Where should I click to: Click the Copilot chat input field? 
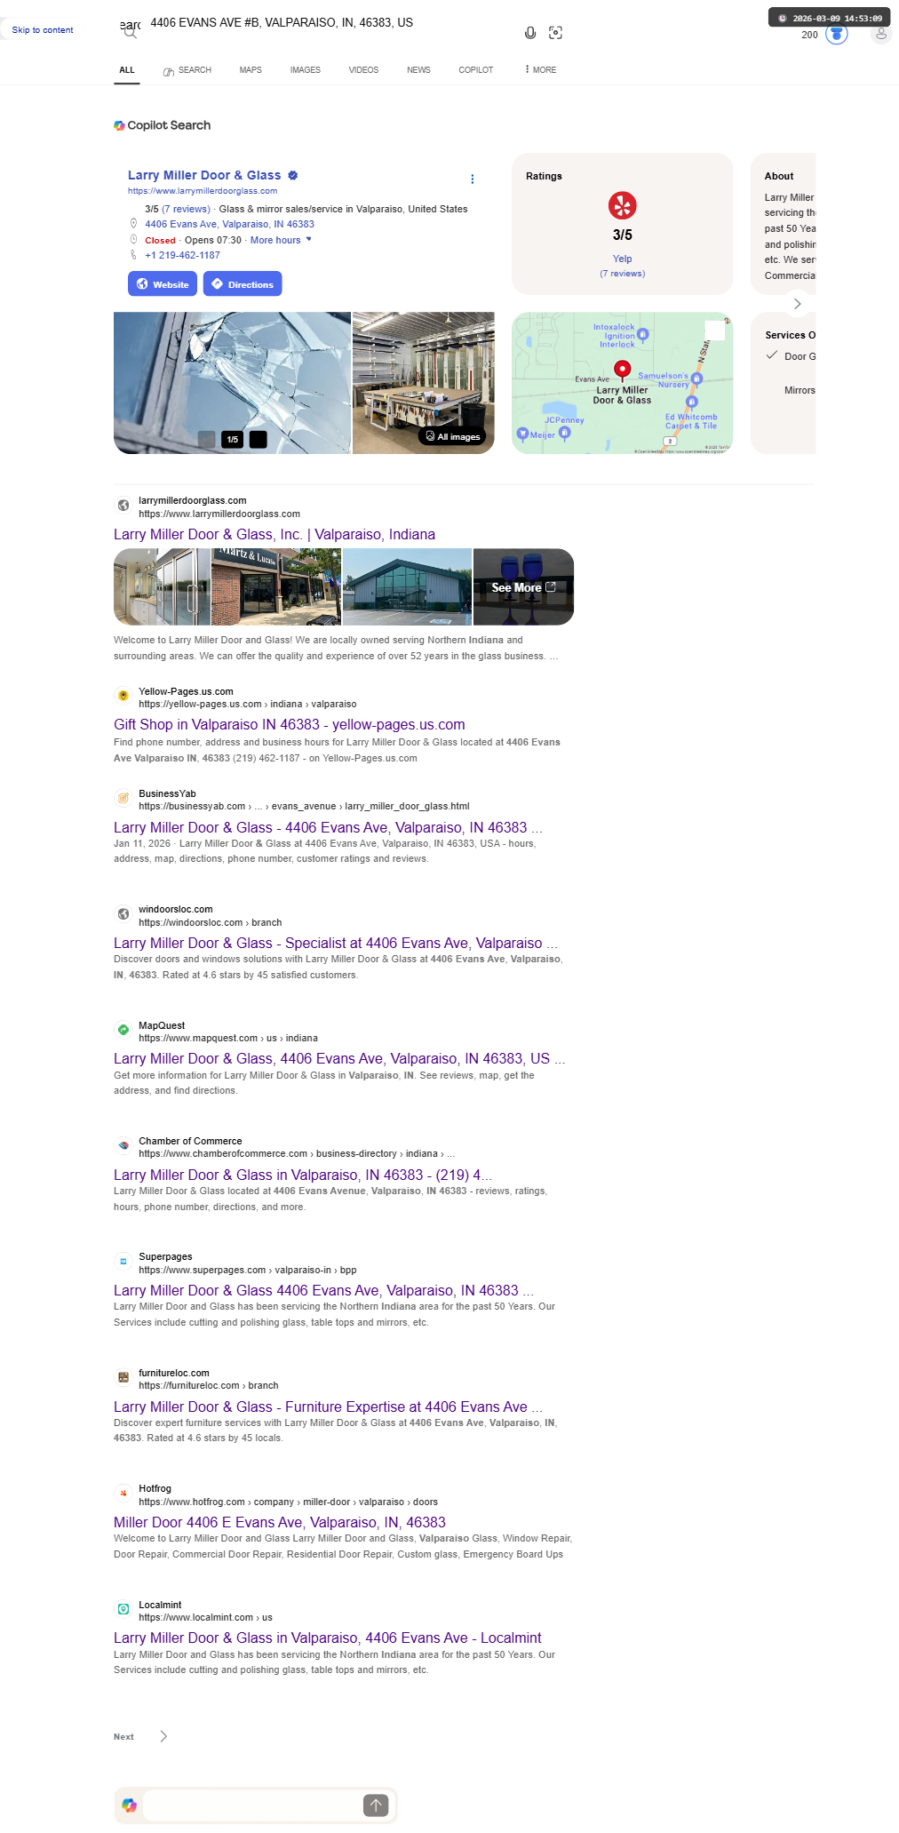coord(252,1805)
